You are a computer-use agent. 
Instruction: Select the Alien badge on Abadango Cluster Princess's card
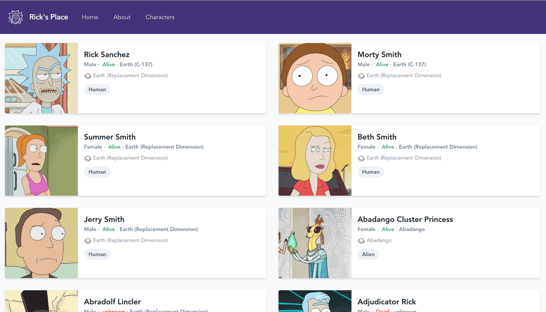[368, 254]
